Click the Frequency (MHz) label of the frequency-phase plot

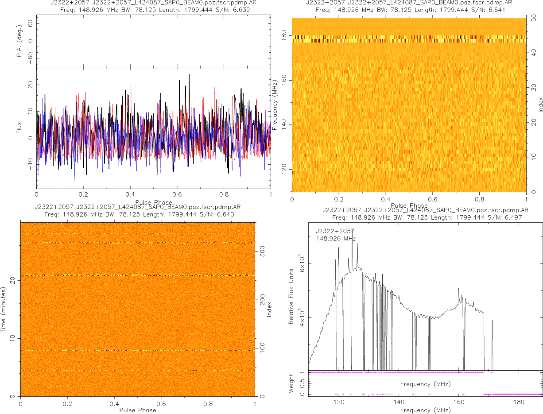[275, 104]
